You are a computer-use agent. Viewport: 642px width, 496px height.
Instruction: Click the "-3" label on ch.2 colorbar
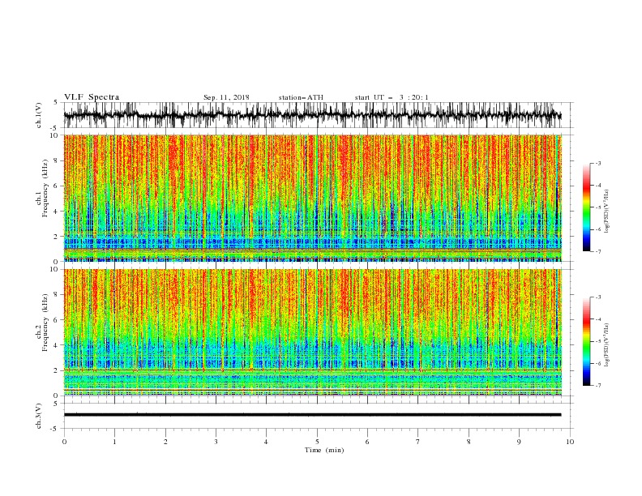coord(598,297)
